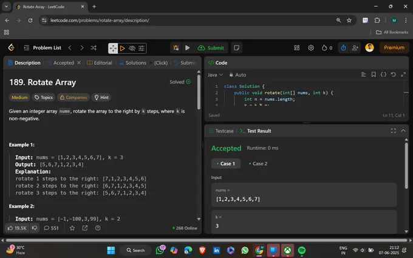413x258 pixels.
Task: Open LeetCode settings gear
Action: [311, 47]
